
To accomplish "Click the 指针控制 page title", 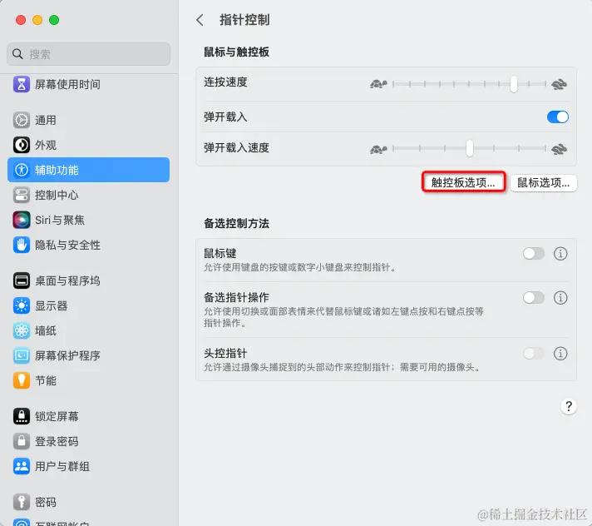I will (x=244, y=20).
